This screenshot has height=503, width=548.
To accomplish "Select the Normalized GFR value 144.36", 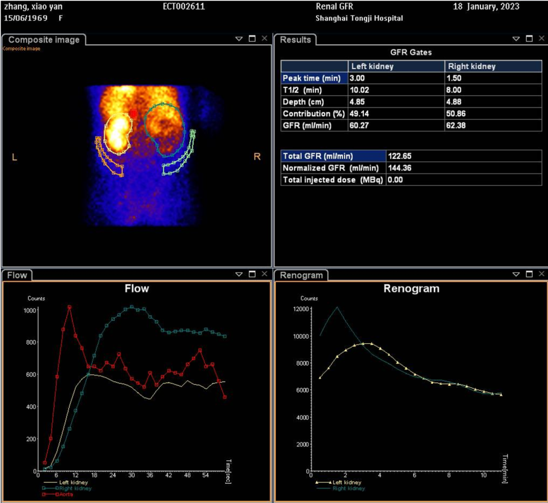I will point(400,168).
